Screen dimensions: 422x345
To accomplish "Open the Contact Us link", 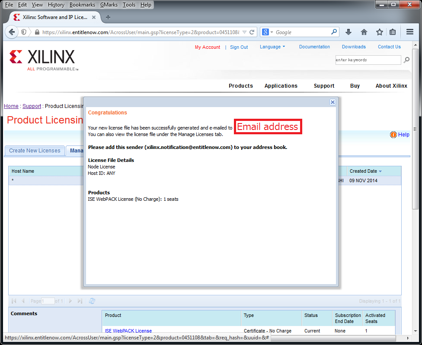I will pos(389,47).
